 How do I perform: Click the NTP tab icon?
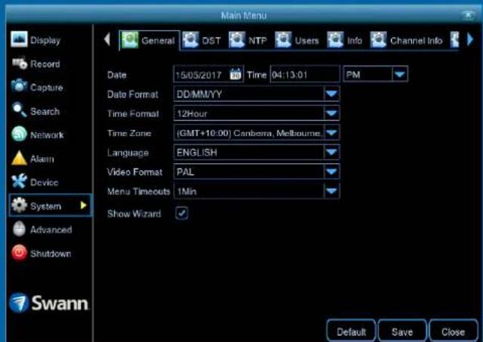click(237, 40)
